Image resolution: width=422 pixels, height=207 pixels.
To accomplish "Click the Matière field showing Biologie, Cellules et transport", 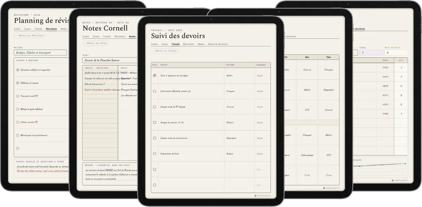I will coord(40,53).
